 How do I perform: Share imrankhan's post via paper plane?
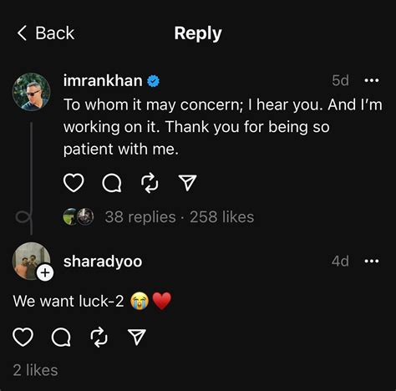187,183
